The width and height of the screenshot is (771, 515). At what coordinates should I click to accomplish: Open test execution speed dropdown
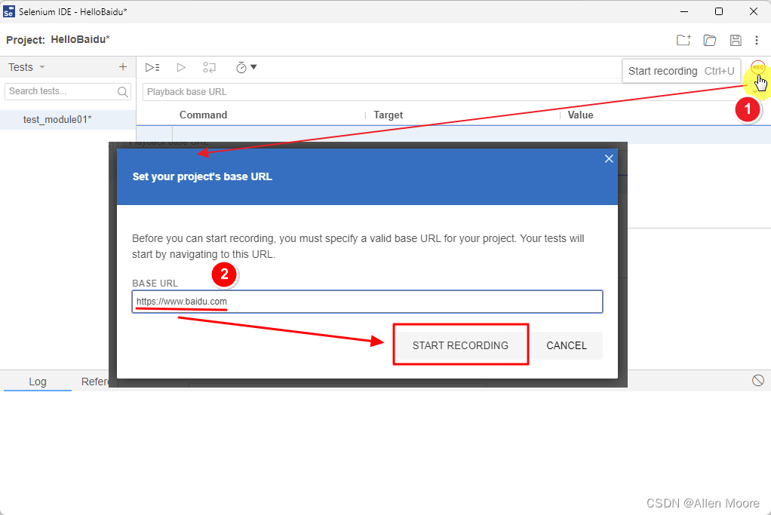tap(247, 67)
